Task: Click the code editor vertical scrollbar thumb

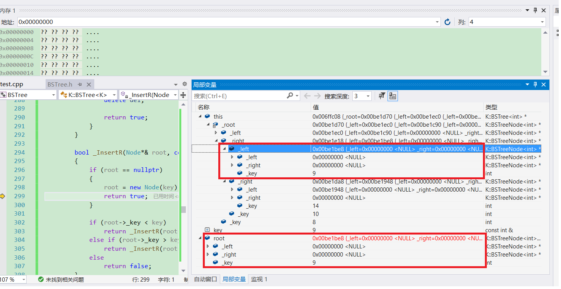Action: [184, 209]
